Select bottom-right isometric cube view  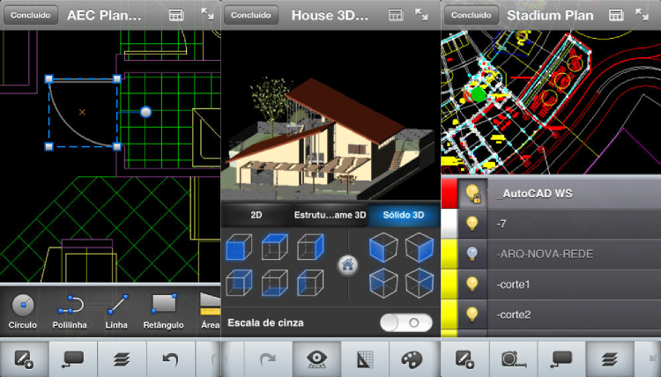(x=420, y=283)
